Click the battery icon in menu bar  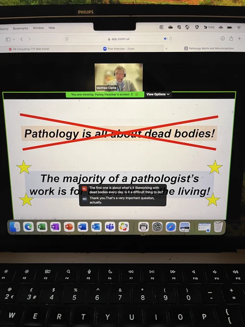click(230, 27)
